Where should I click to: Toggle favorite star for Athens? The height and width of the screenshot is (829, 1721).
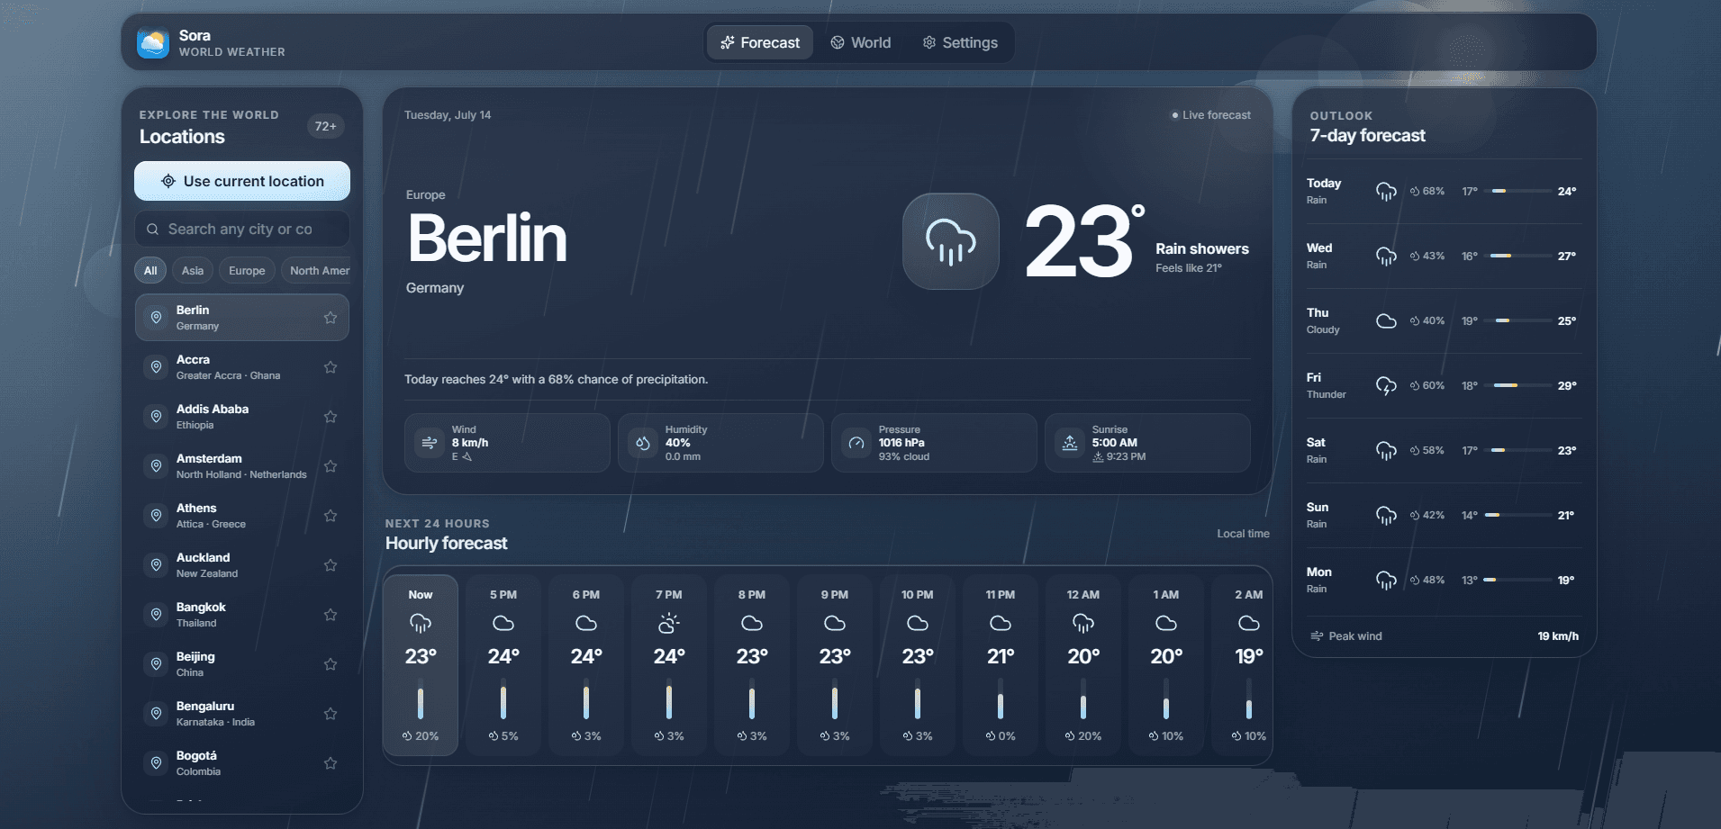coord(331,516)
